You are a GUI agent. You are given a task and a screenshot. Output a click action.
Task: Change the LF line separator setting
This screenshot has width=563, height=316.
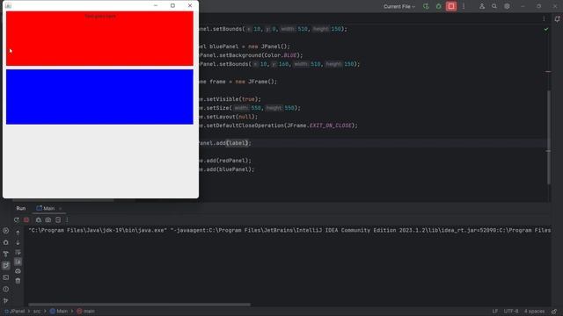pos(495,312)
